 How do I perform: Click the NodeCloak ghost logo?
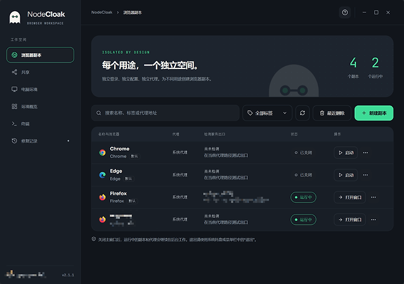tap(15, 18)
